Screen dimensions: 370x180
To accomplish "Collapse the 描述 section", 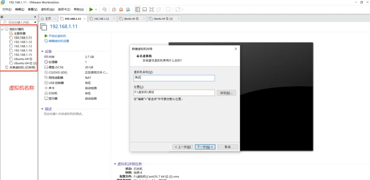I will coord(42,109).
